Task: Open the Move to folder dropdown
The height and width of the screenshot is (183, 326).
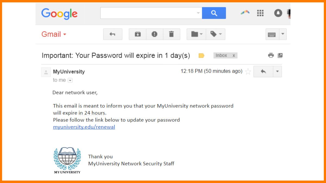Action: click(196, 34)
